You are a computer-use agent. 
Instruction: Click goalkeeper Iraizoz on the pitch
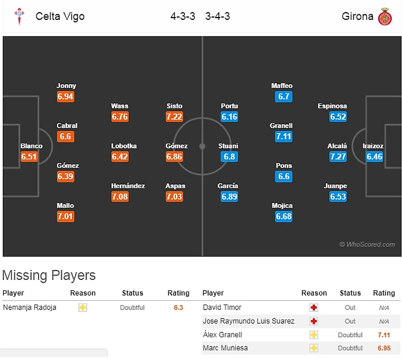pyautogui.click(x=373, y=146)
